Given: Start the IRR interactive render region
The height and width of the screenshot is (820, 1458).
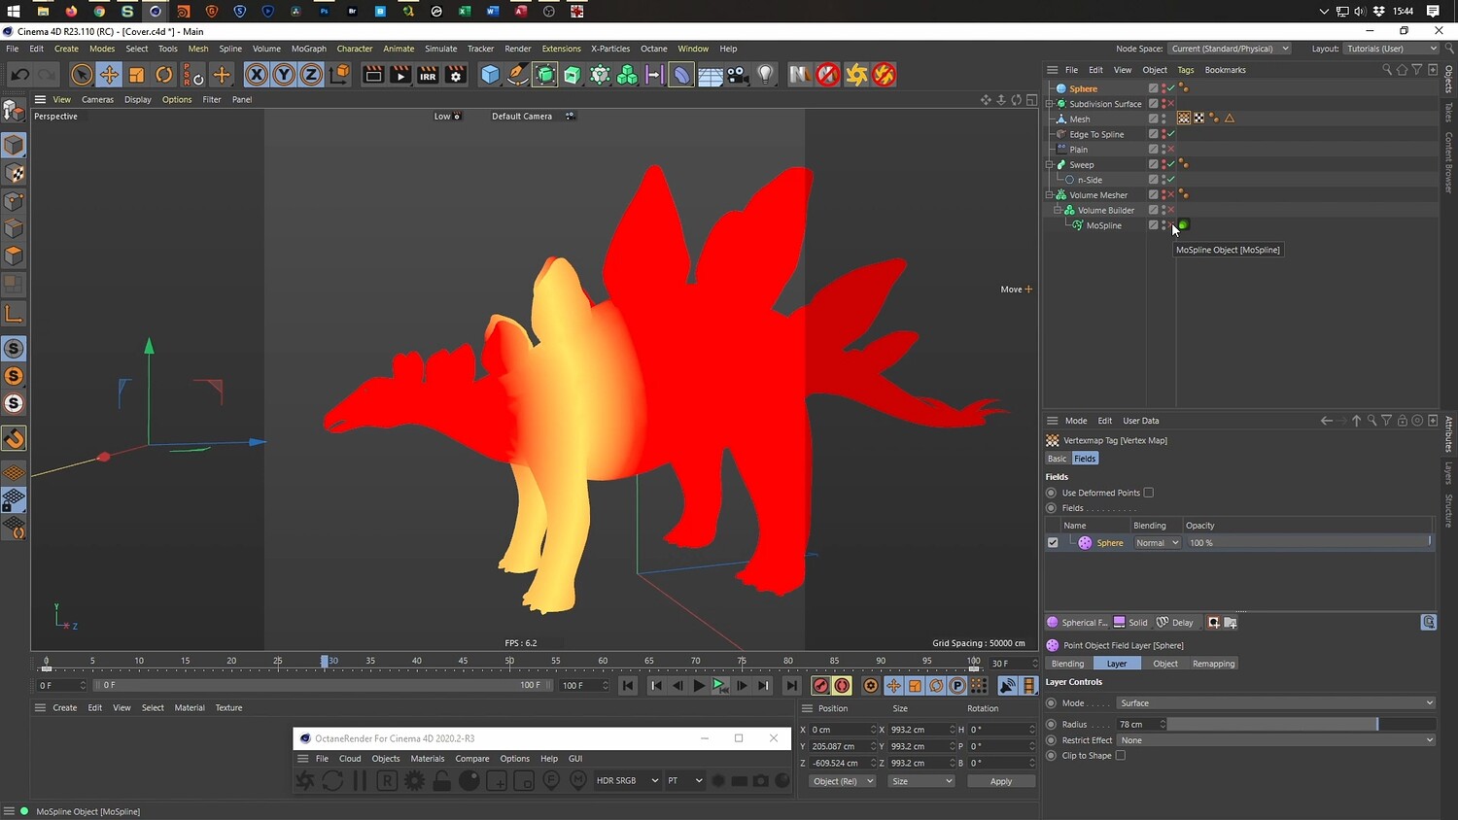Looking at the screenshot, I should tap(428, 75).
